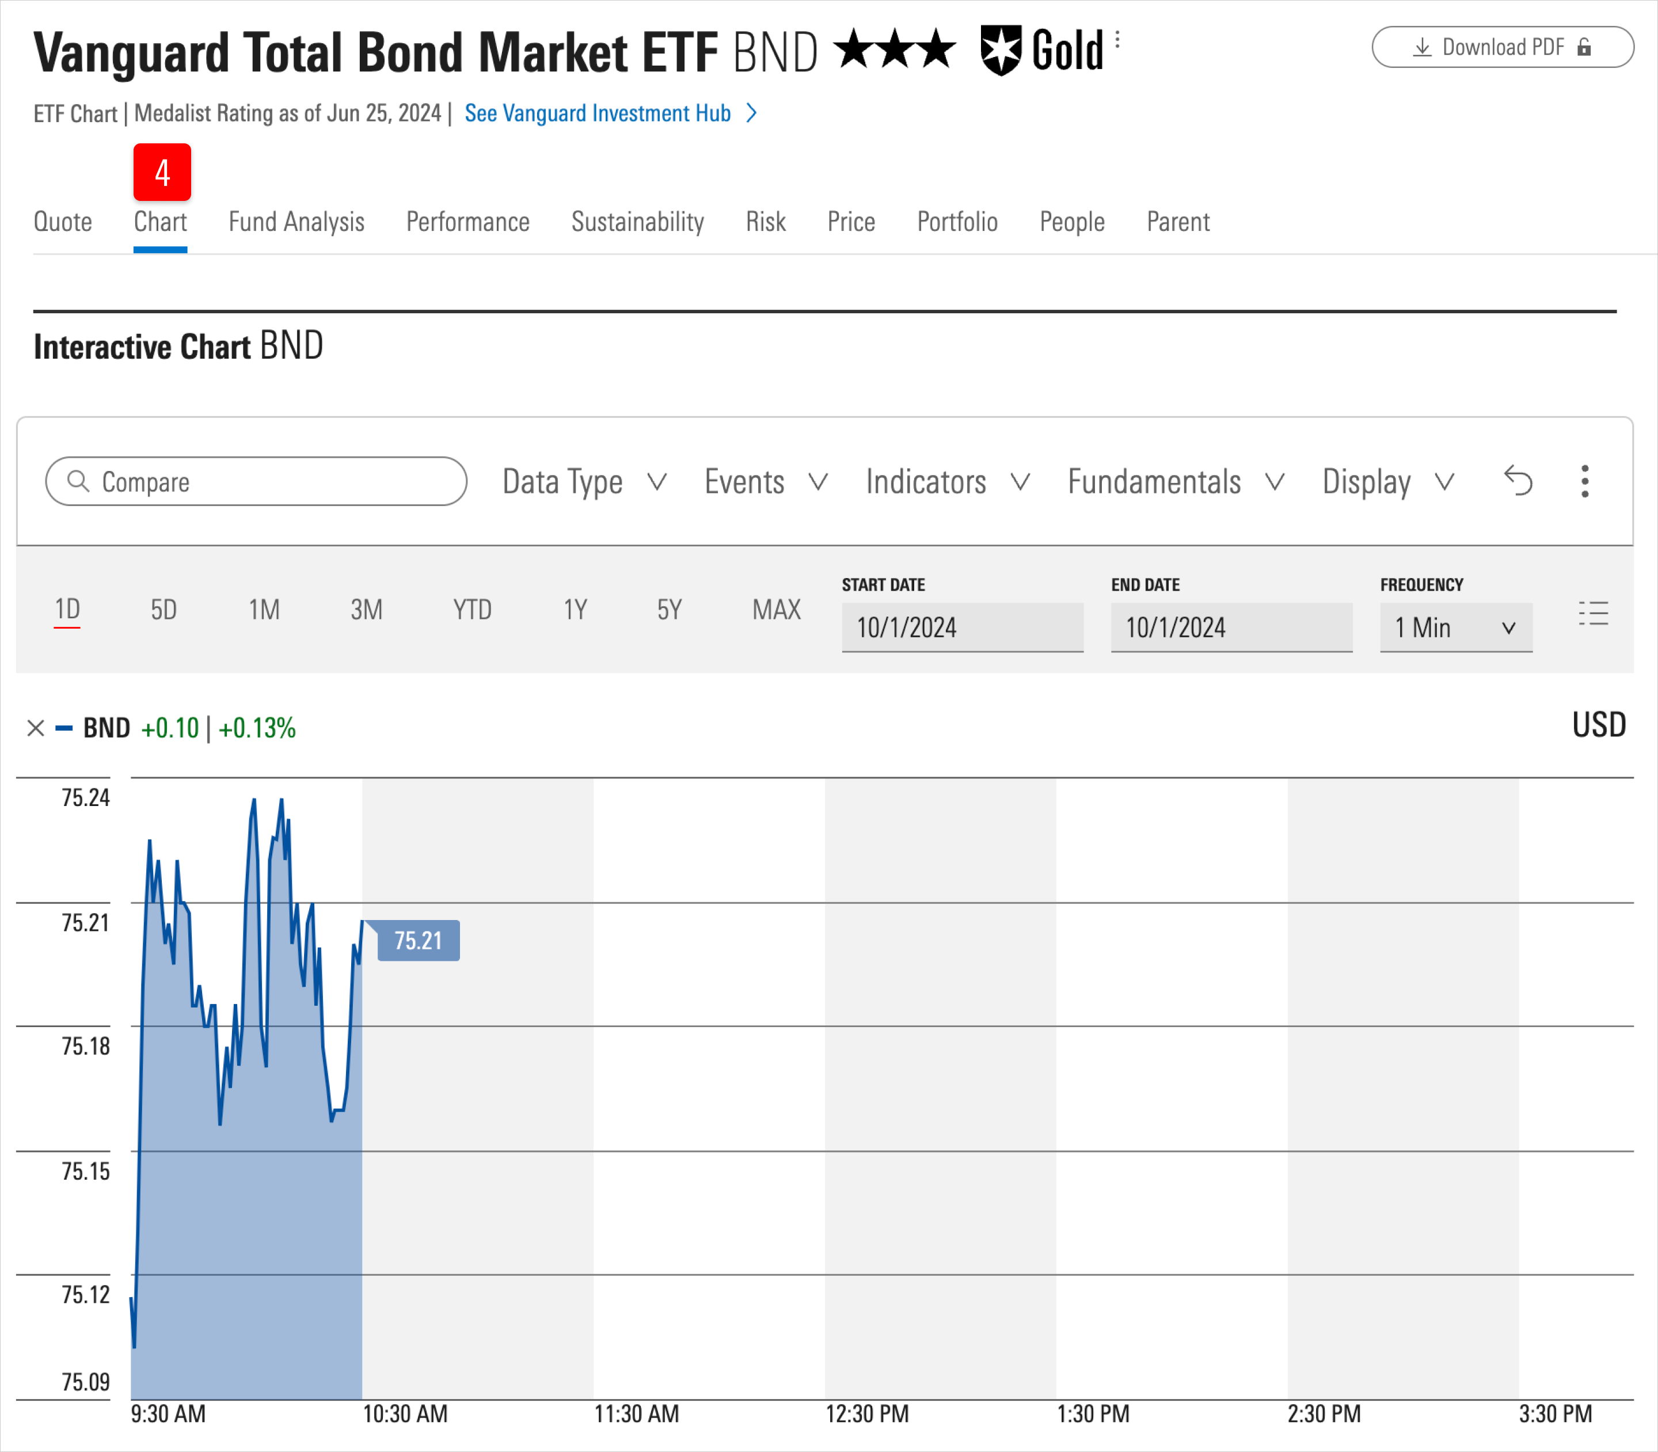Select the 3M time range

pos(366,609)
